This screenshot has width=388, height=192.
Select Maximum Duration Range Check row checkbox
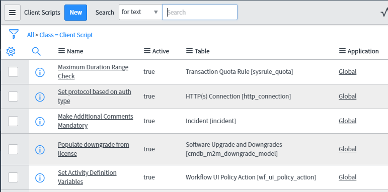(13, 72)
